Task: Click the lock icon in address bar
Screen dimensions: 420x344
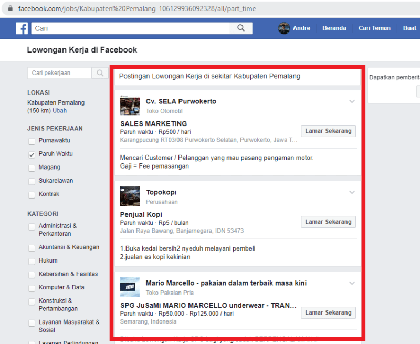Action: tap(10, 8)
